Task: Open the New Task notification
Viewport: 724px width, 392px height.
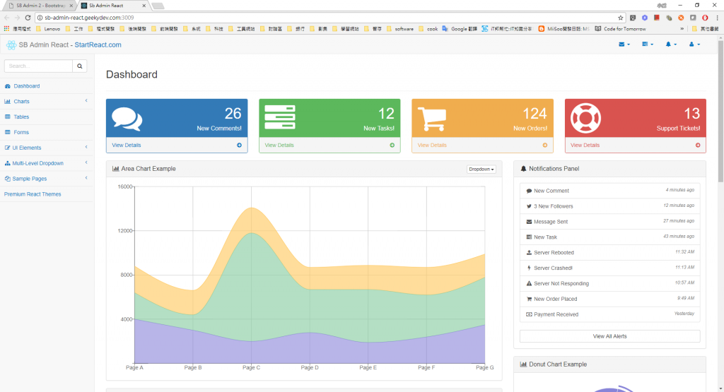Action: coord(609,237)
